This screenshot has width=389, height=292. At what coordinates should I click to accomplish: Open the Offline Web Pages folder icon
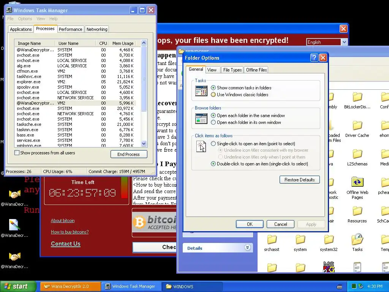click(357, 182)
